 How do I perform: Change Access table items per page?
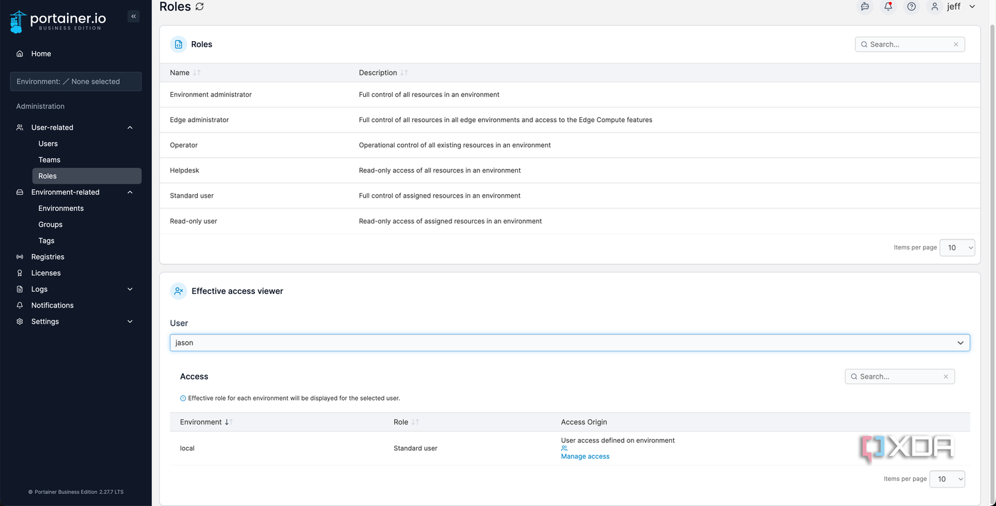point(948,479)
